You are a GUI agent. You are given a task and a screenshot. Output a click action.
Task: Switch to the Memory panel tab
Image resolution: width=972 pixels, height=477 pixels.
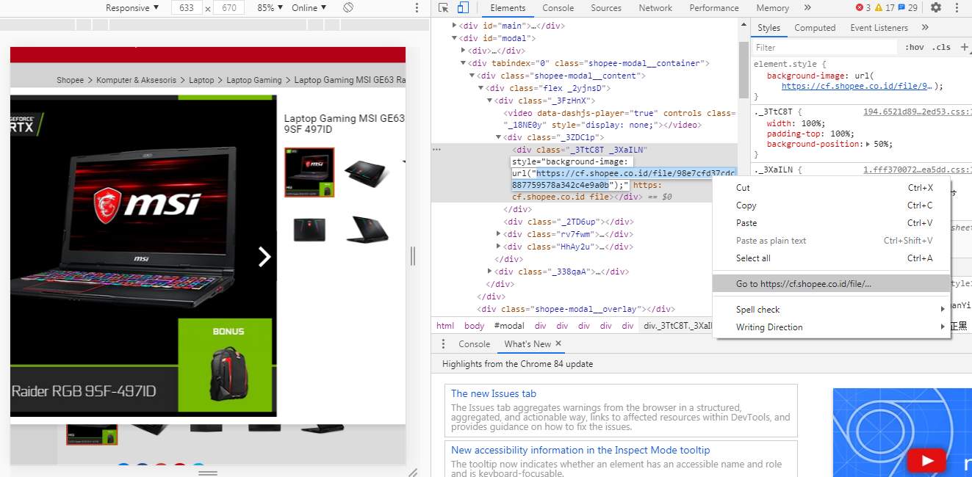(772, 7)
